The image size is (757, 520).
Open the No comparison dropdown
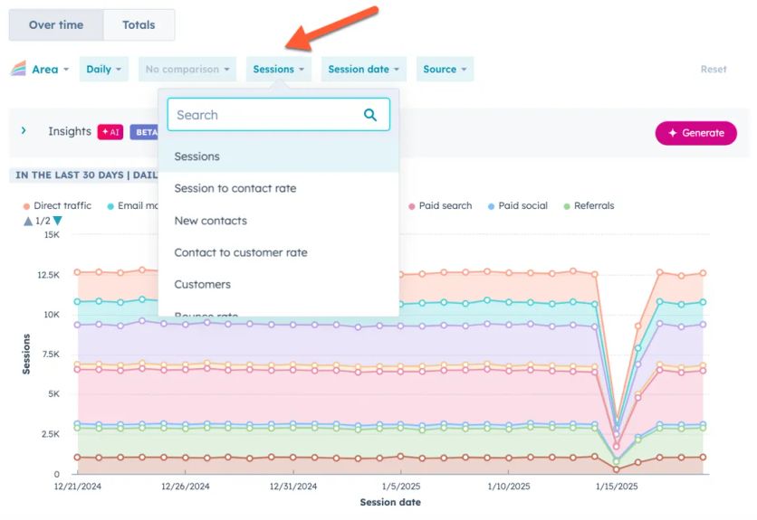pyautogui.click(x=187, y=69)
